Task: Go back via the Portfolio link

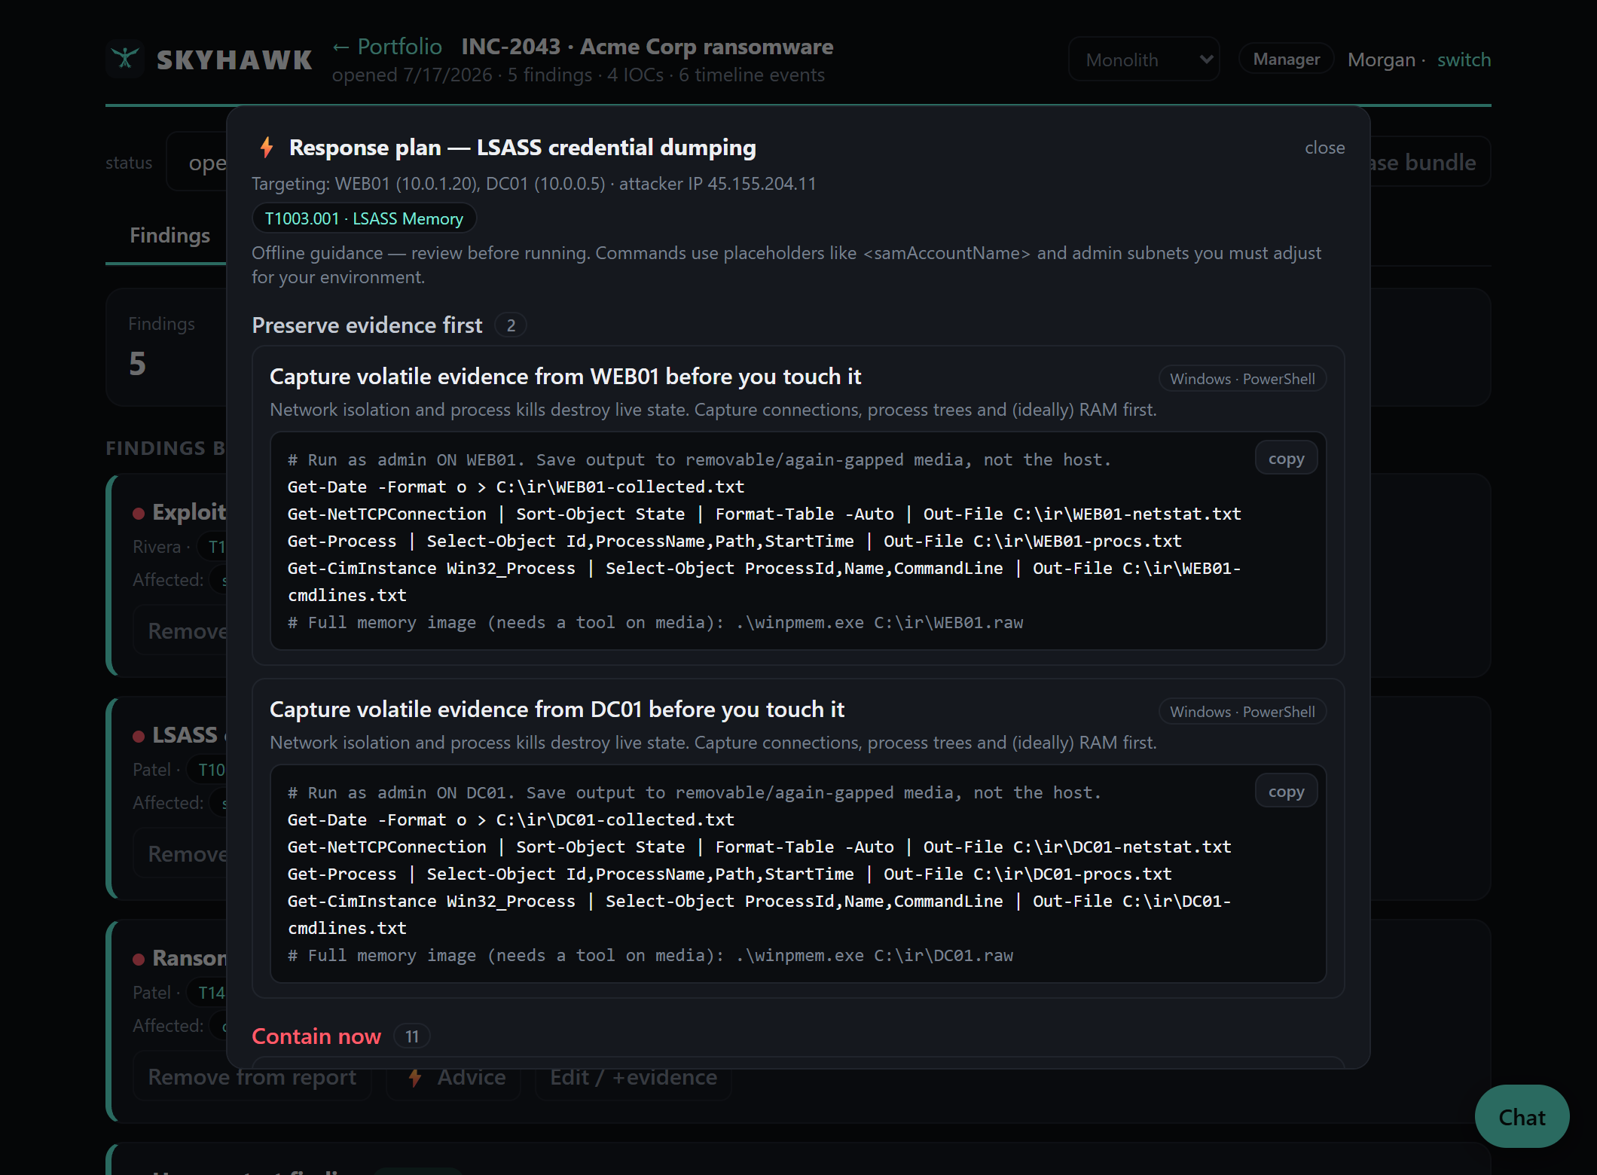Action: pyautogui.click(x=387, y=47)
